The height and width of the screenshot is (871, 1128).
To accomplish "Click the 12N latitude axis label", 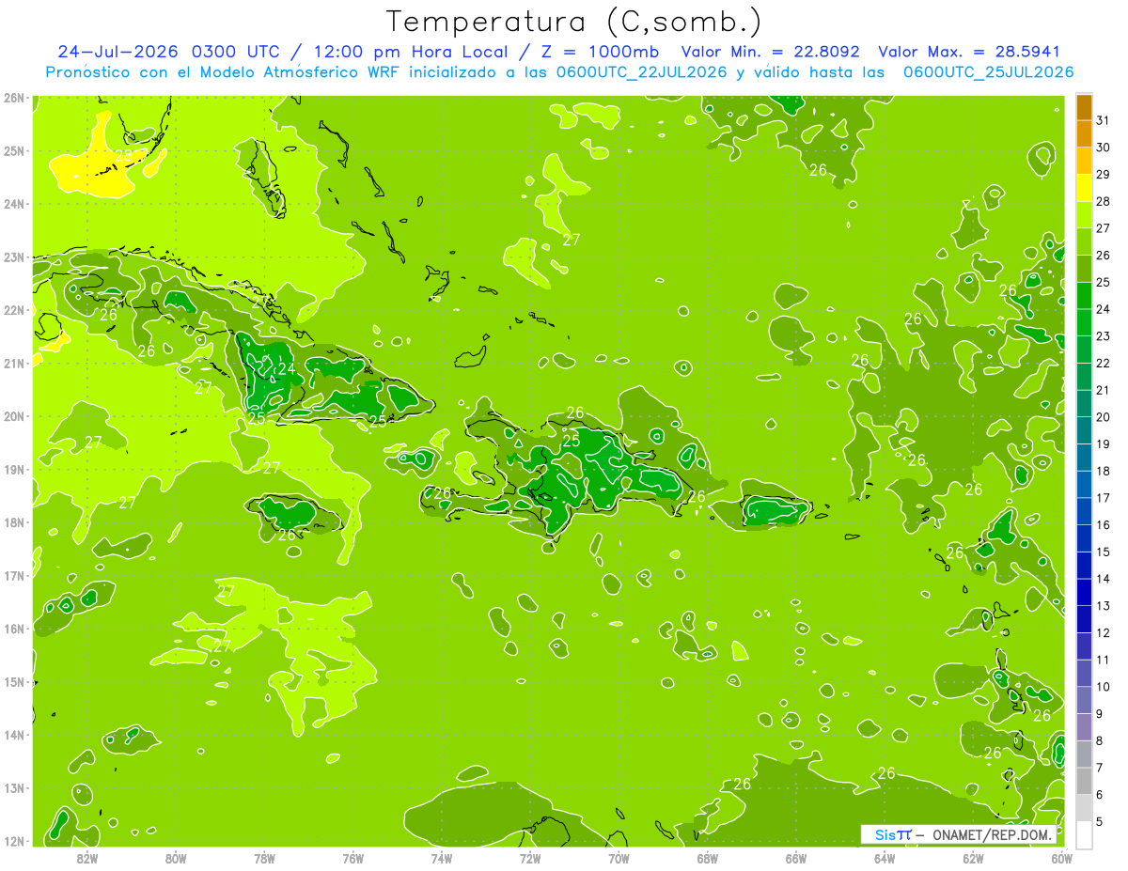I will point(14,841).
